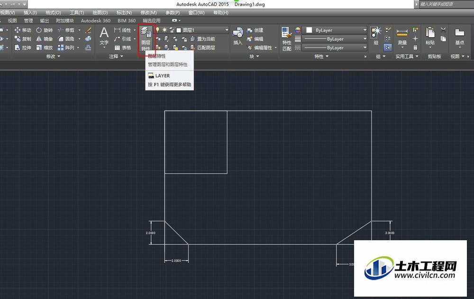The width and height of the screenshot is (474, 299).
Task: Expand the Annotation (注释) panel
Action: tap(116, 56)
